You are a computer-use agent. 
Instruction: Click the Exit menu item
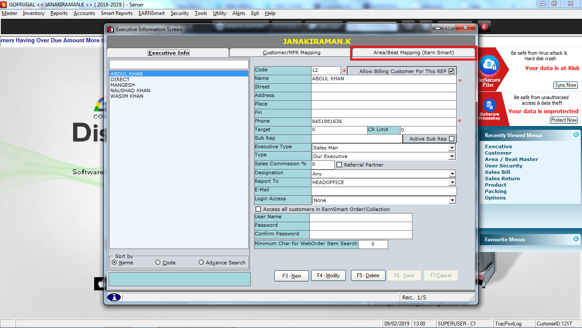pos(255,13)
